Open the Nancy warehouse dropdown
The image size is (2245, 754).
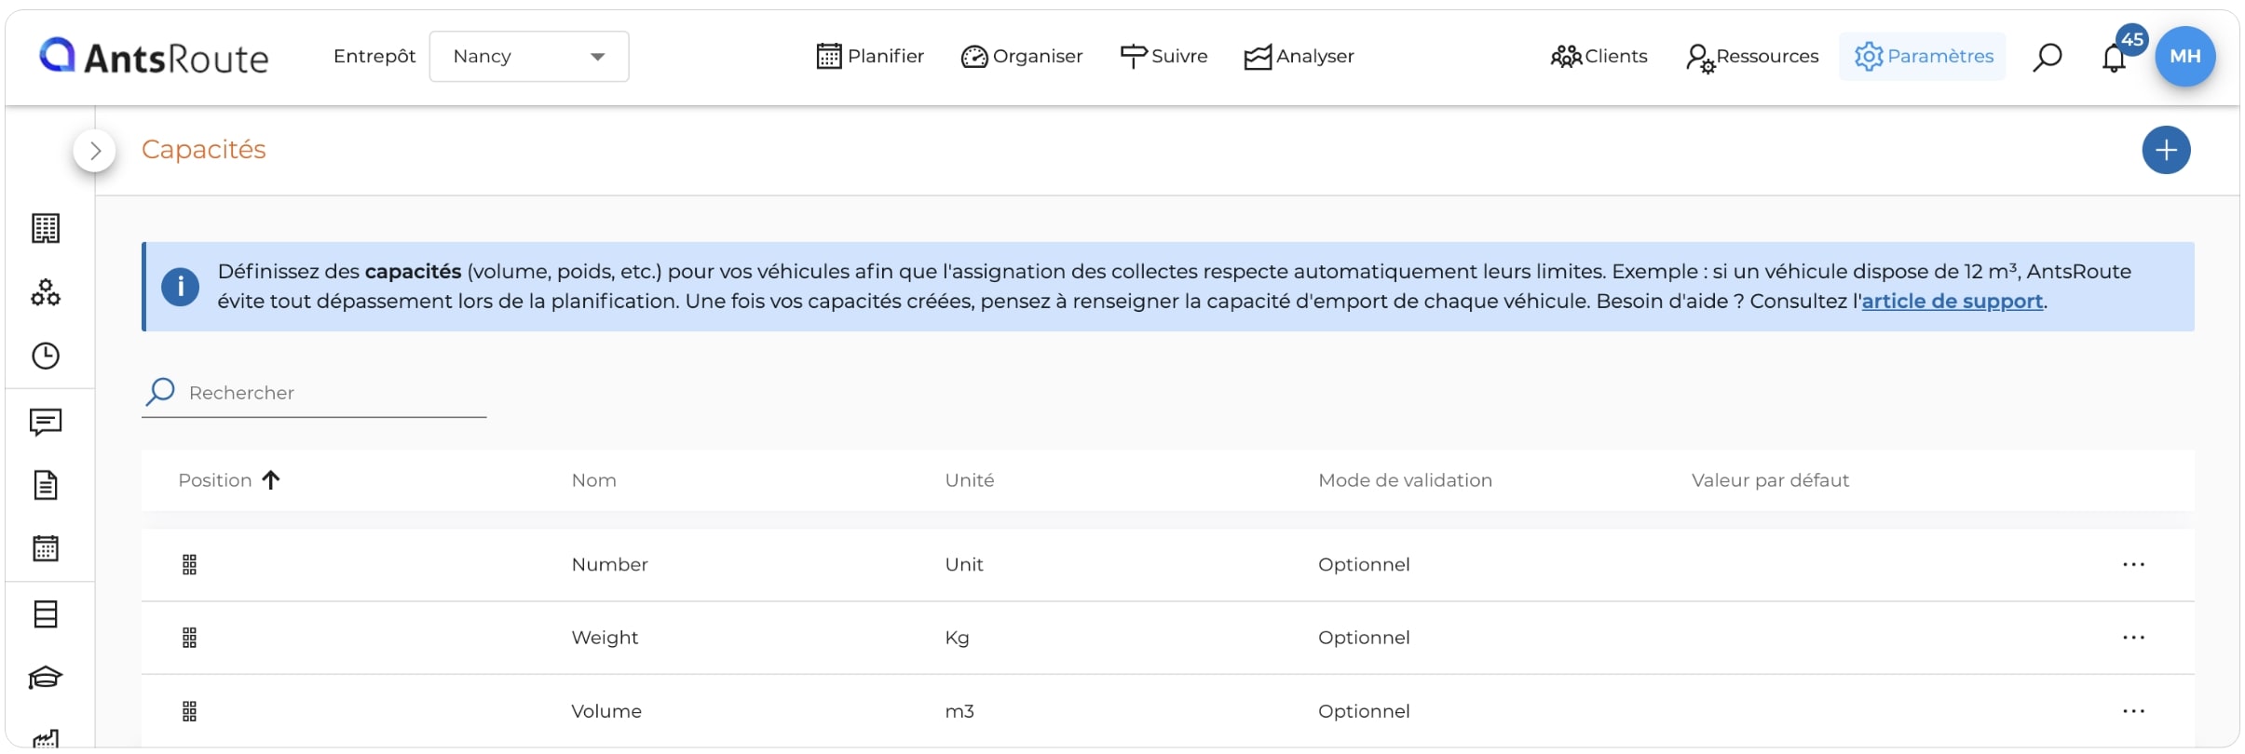[529, 57]
